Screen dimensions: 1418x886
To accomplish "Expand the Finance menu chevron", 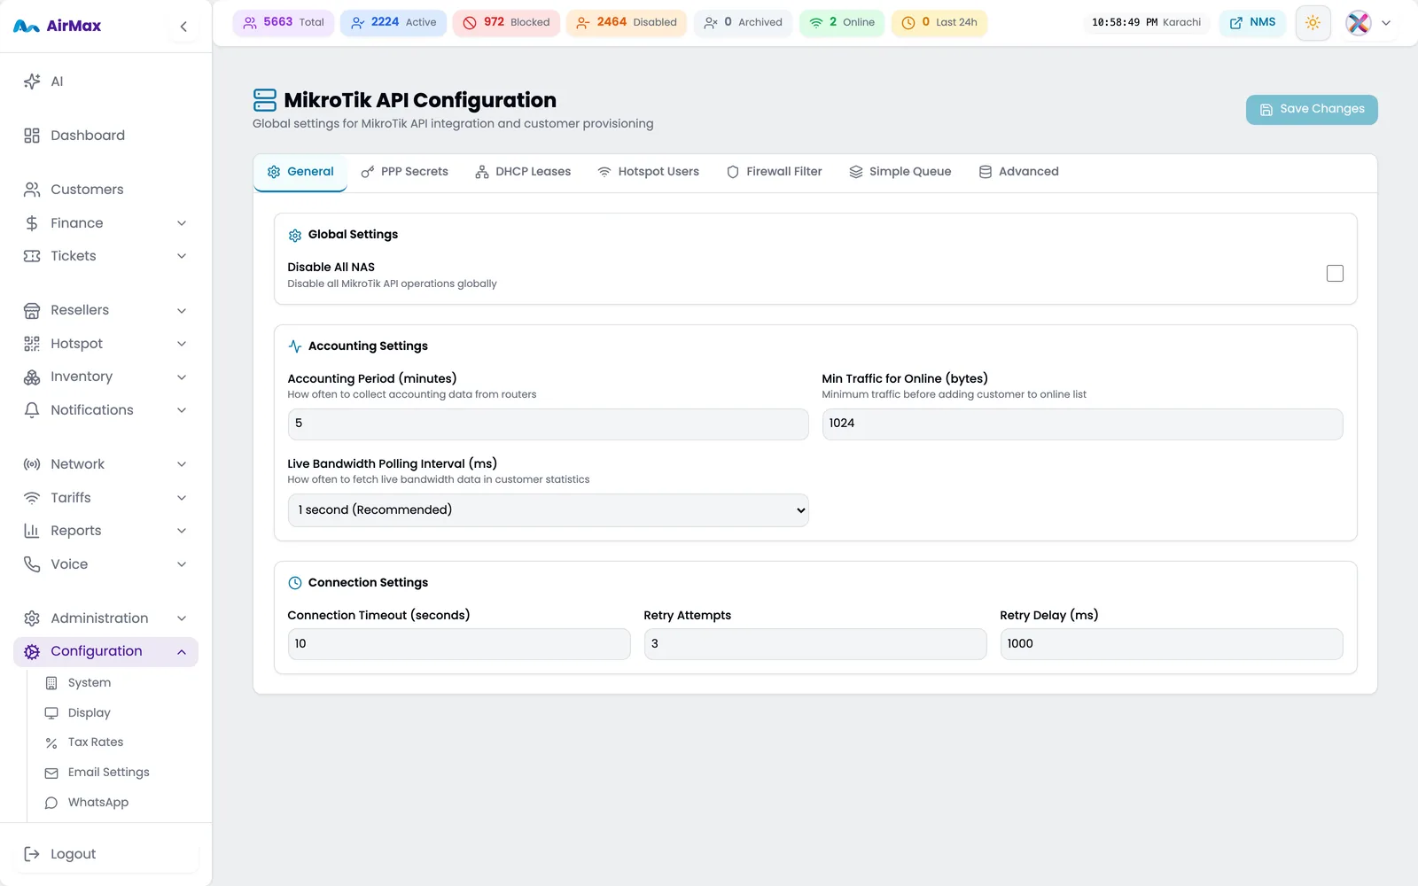I will [x=182, y=223].
